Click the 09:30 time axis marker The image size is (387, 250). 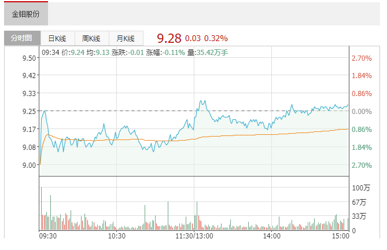[47, 236]
